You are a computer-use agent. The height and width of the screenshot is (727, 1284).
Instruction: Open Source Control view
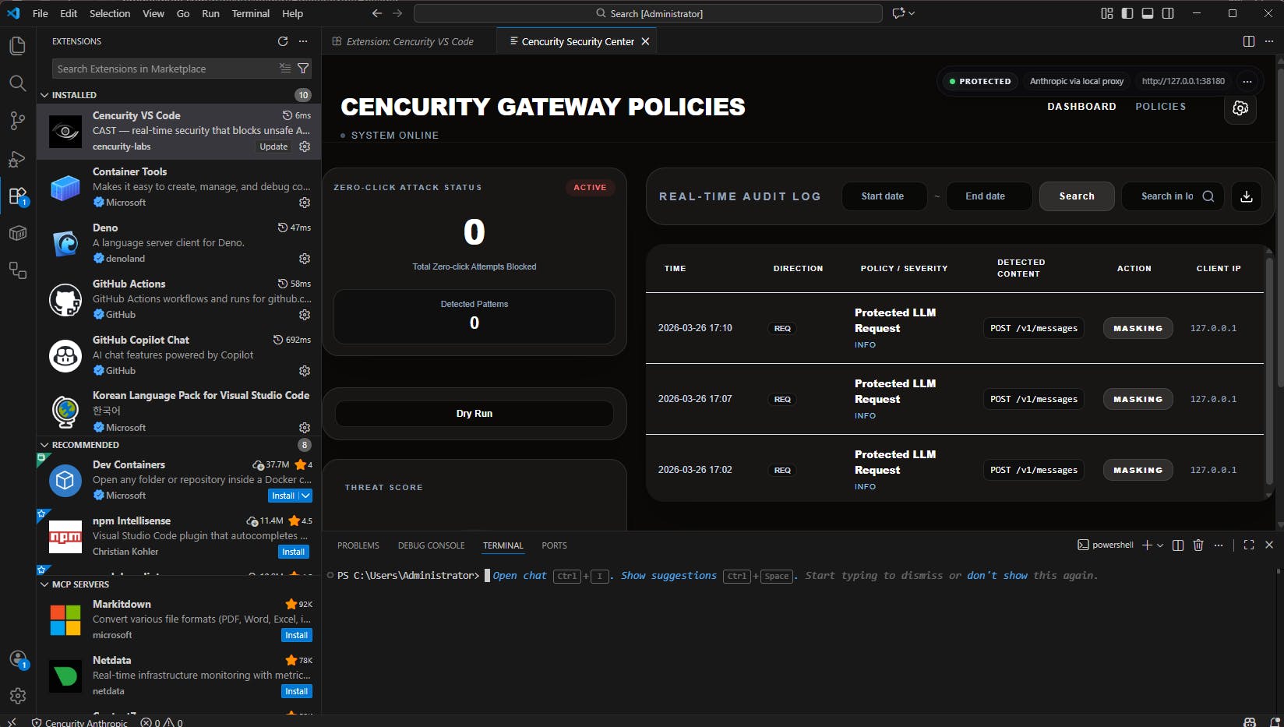pos(17,121)
